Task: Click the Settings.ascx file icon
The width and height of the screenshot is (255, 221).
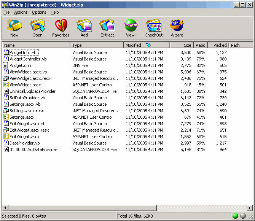Action: (x=6, y=117)
